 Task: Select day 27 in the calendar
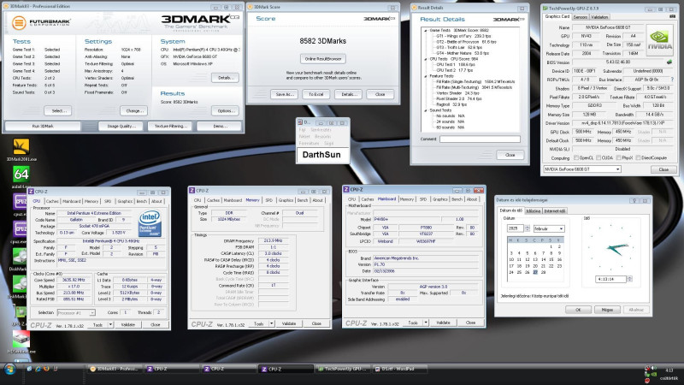click(x=535, y=272)
